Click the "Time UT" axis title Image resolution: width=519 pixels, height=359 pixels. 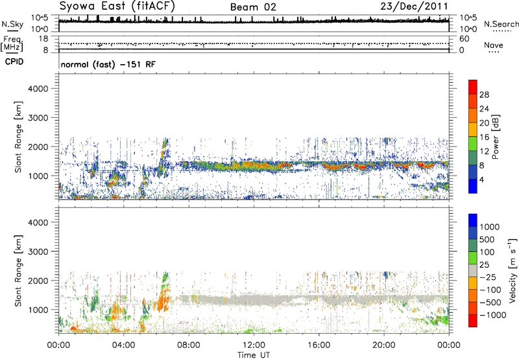254,355
